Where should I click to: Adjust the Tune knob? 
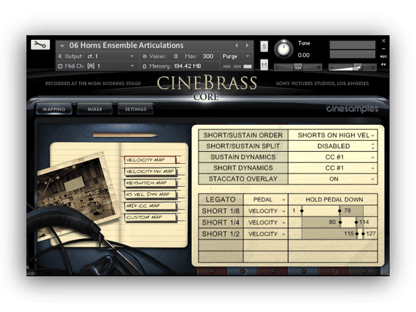pos(283,49)
